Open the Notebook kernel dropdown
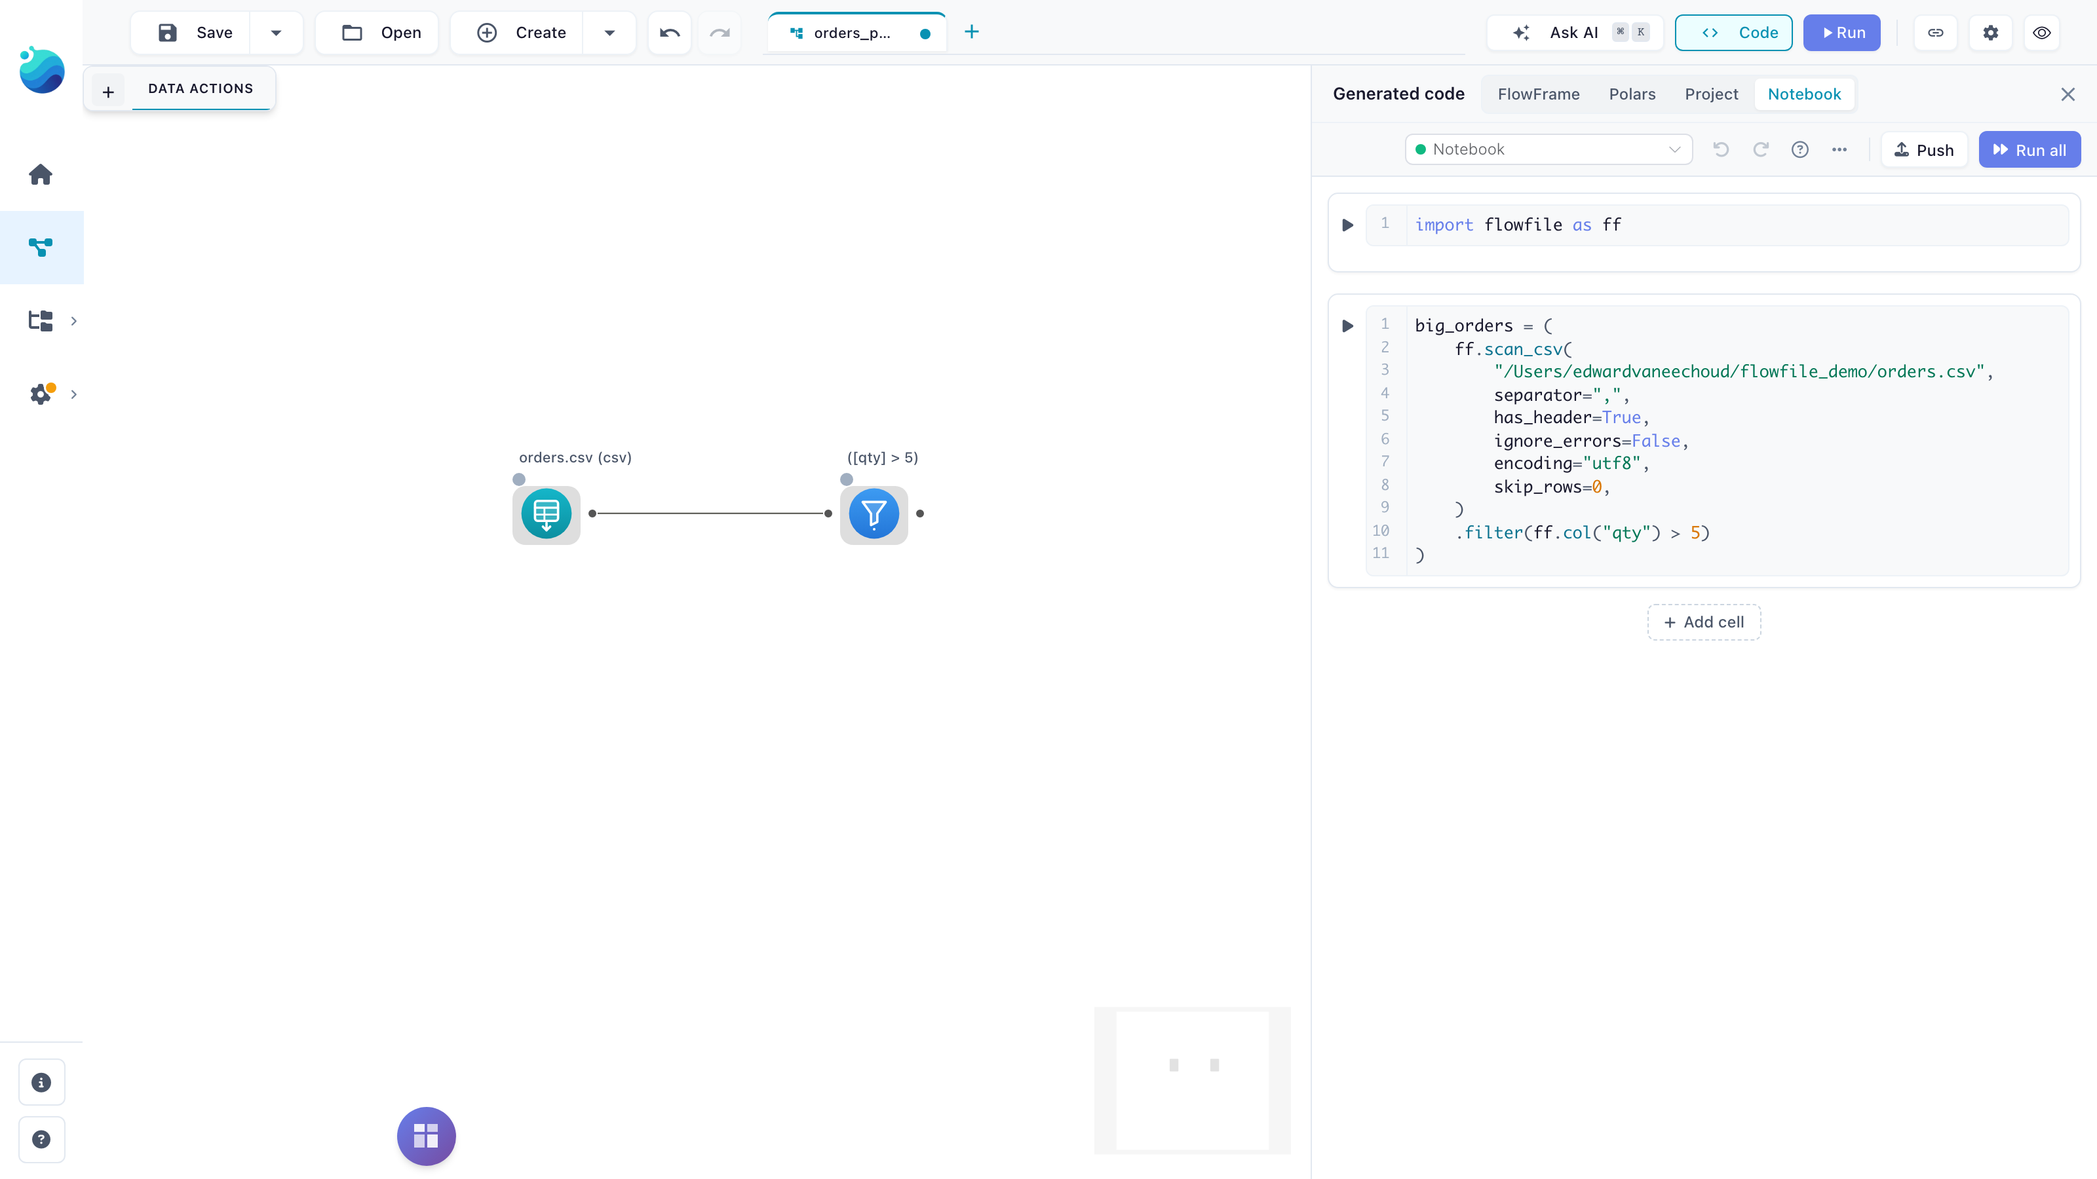The image size is (2097, 1179). click(1549, 150)
